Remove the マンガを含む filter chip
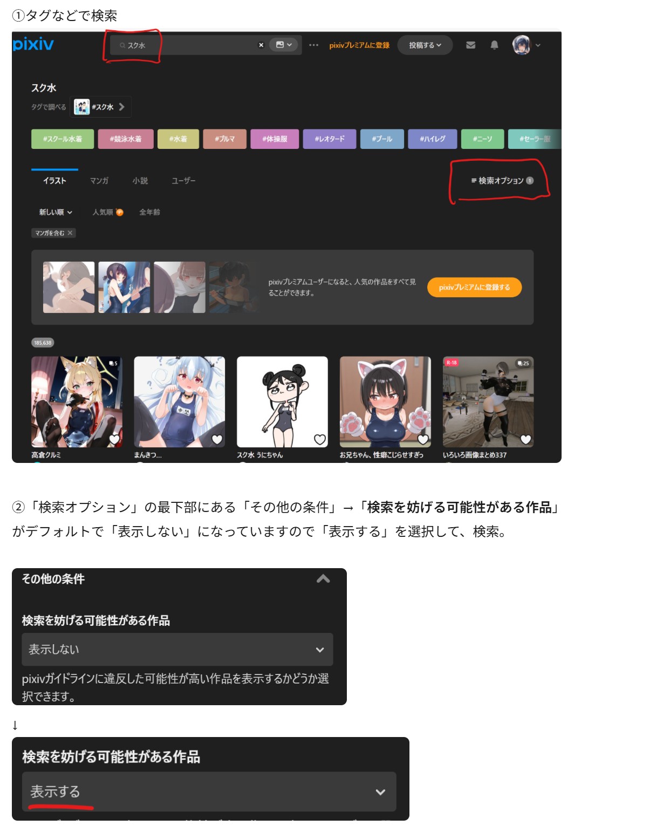 pos(70,233)
